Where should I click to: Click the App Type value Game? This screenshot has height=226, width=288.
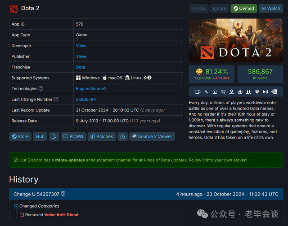point(81,35)
